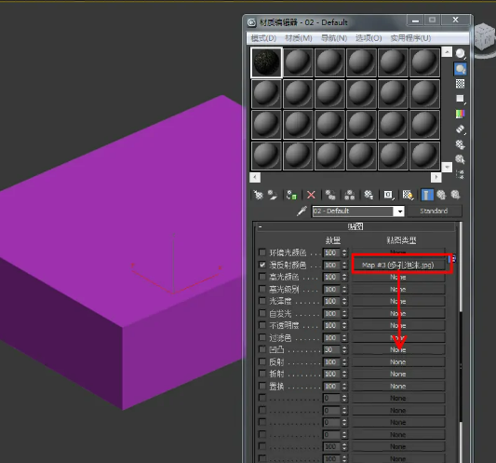Image resolution: width=496 pixels, height=463 pixels.
Task: Open the 实用程序(U) menu
Action: coord(410,38)
